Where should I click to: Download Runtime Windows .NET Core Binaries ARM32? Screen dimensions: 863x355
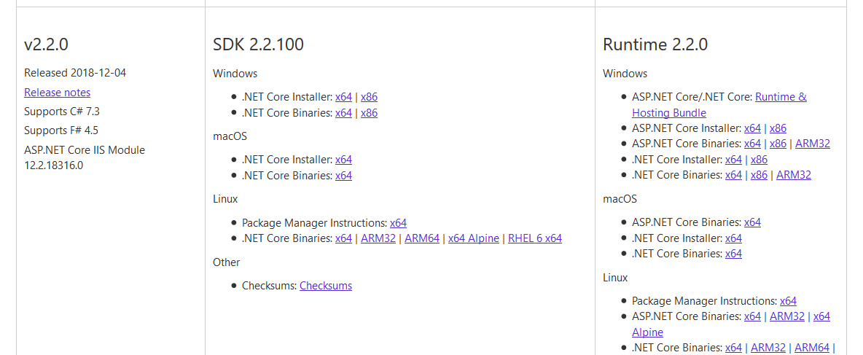[794, 175]
